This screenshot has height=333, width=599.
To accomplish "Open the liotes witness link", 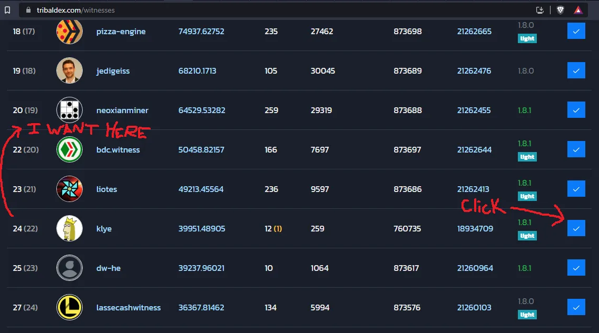I will (x=106, y=189).
